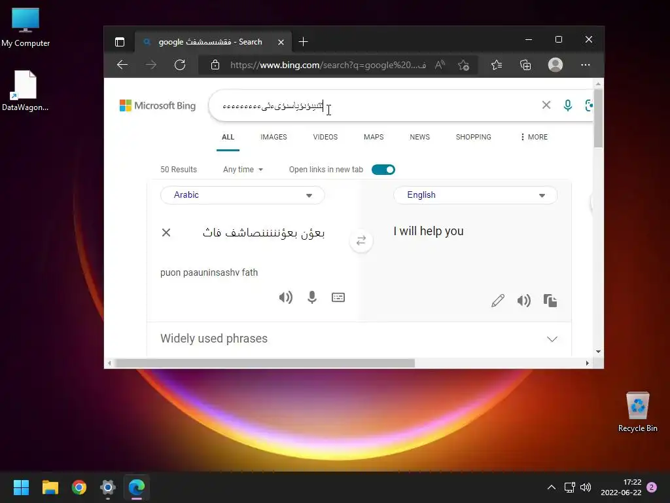Click the address bar URL
670x503 pixels.
point(328,65)
